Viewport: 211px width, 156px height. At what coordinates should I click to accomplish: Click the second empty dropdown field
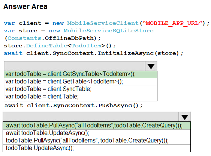pyautogui.click(x=91, y=117)
